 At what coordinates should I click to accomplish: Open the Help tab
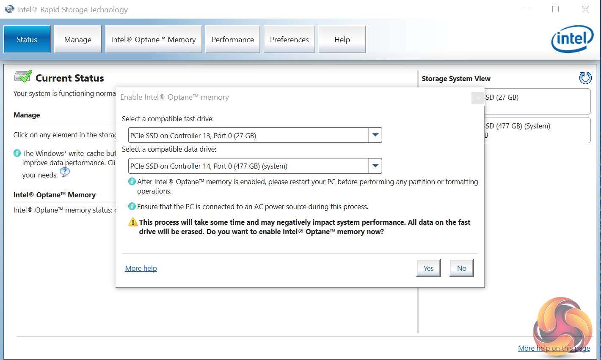coord(342,39)
